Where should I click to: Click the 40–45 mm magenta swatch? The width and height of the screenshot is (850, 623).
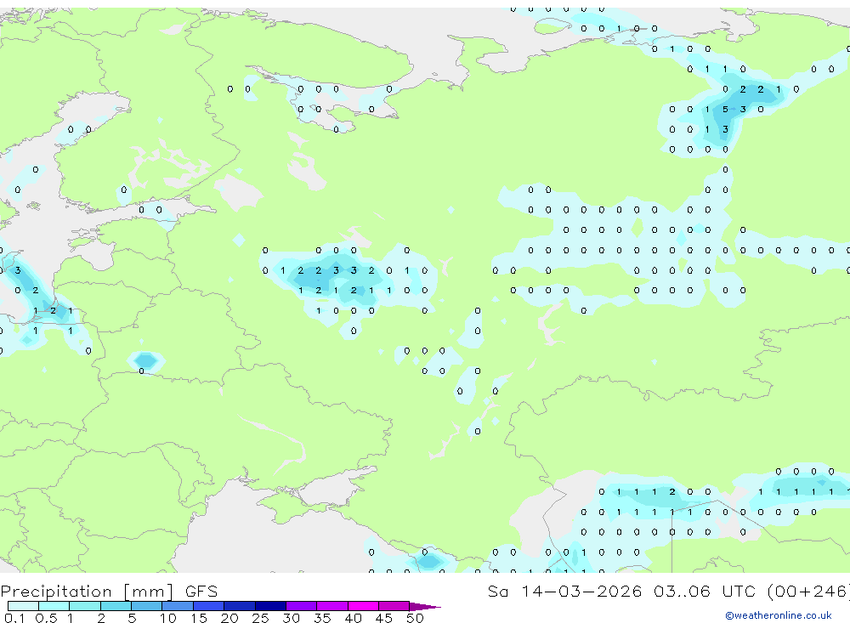363,606
